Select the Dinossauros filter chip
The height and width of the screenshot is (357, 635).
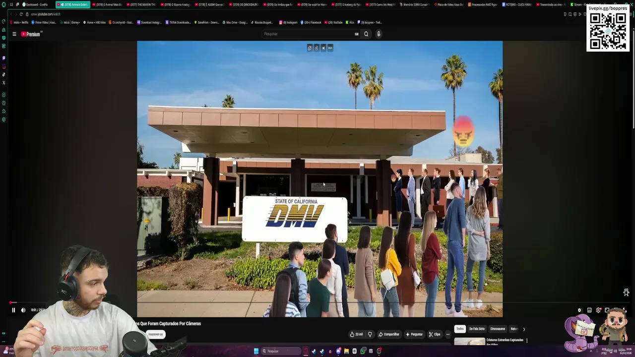pyautogui.click(x=498, y=329)
